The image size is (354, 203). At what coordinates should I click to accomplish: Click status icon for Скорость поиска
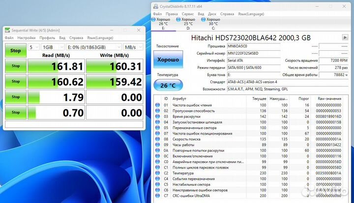click(158, 139)
